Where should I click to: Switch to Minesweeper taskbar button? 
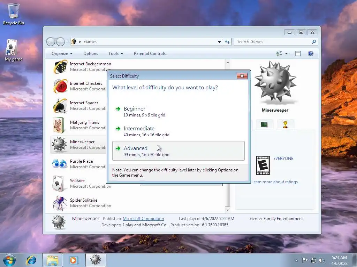point(96,260)
